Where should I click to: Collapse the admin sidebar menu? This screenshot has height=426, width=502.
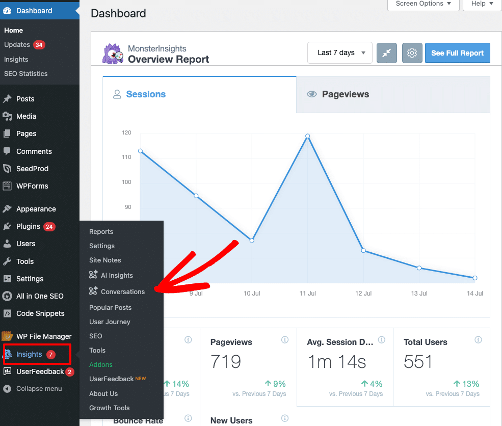[39, 388]
